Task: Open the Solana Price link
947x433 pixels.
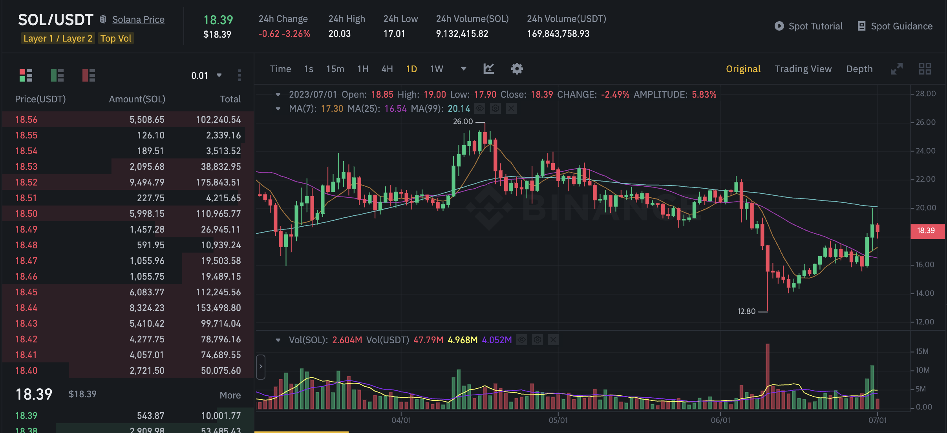Action: click(138, 19)
